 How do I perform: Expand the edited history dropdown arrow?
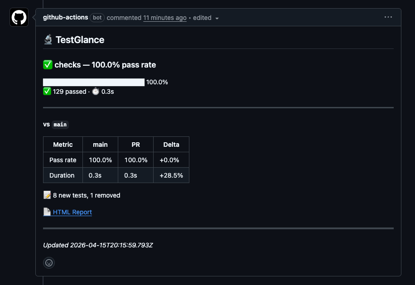217,18
